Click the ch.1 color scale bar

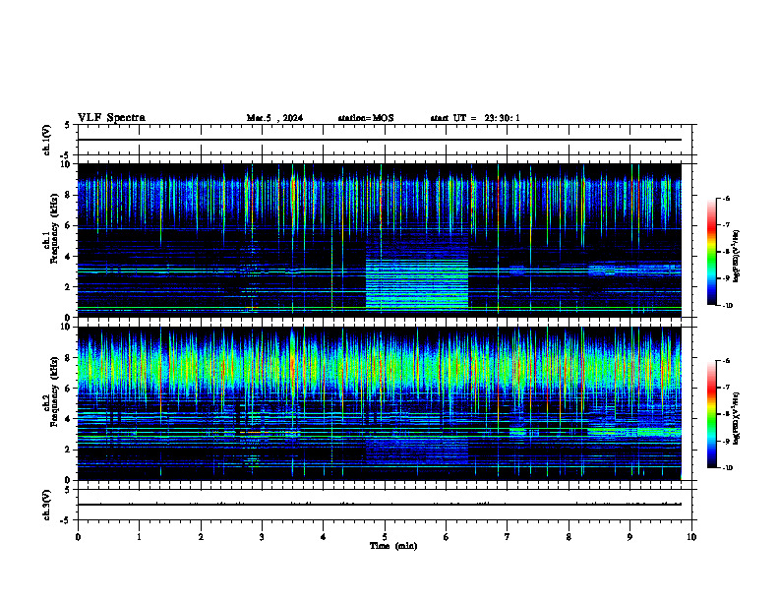click(712, 252)
